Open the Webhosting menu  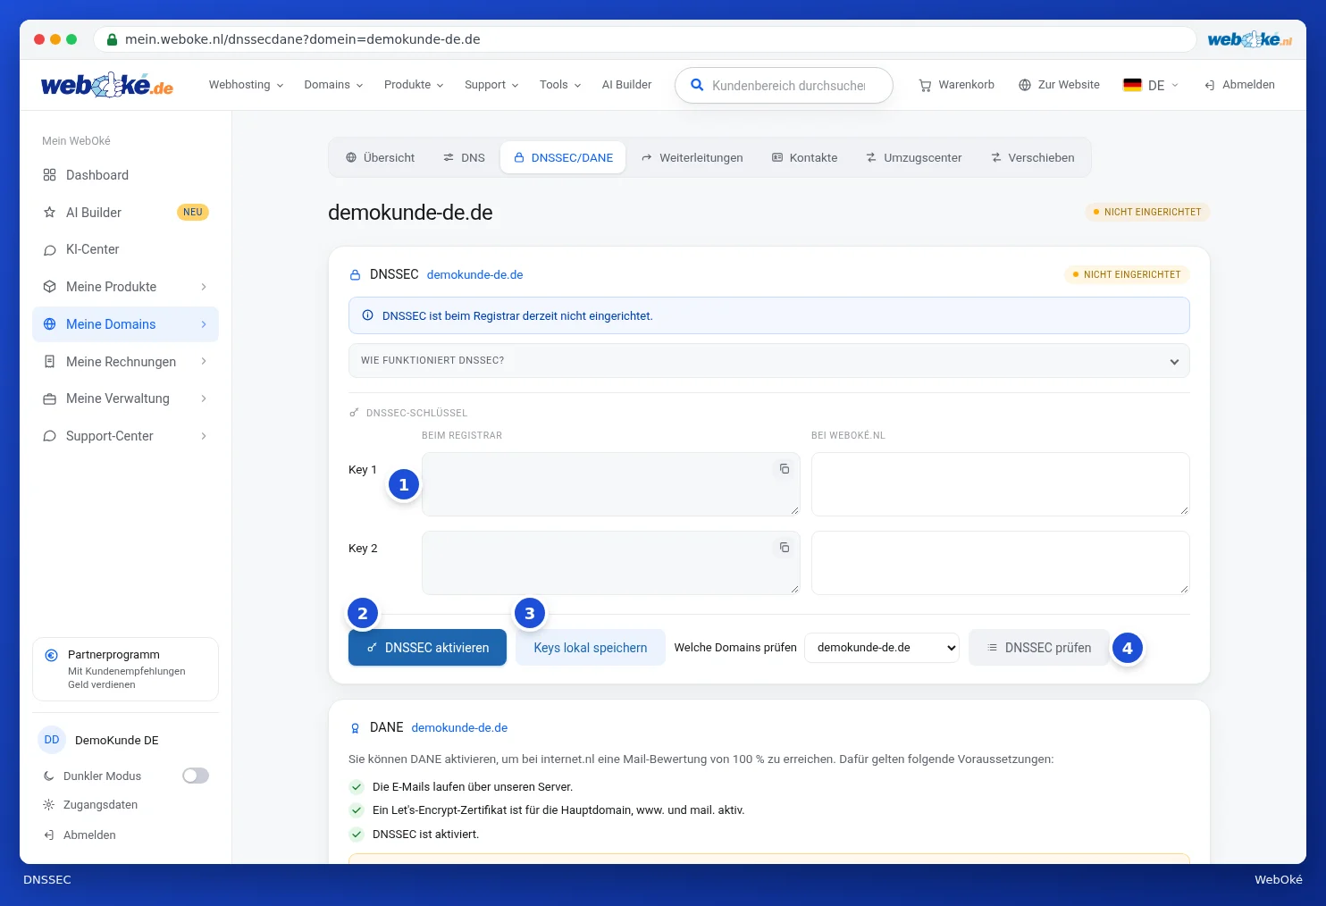point(247,85)
